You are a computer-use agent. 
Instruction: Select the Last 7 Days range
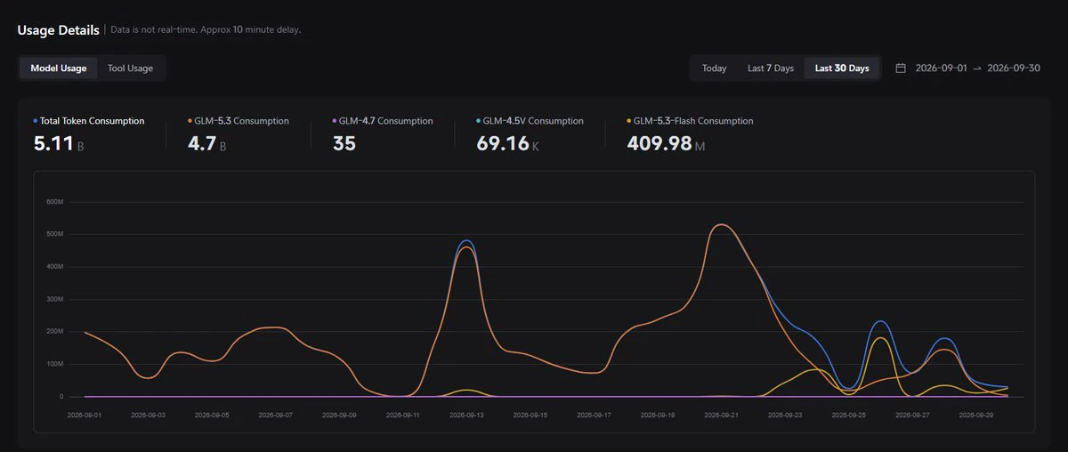[x=771, y=69]
